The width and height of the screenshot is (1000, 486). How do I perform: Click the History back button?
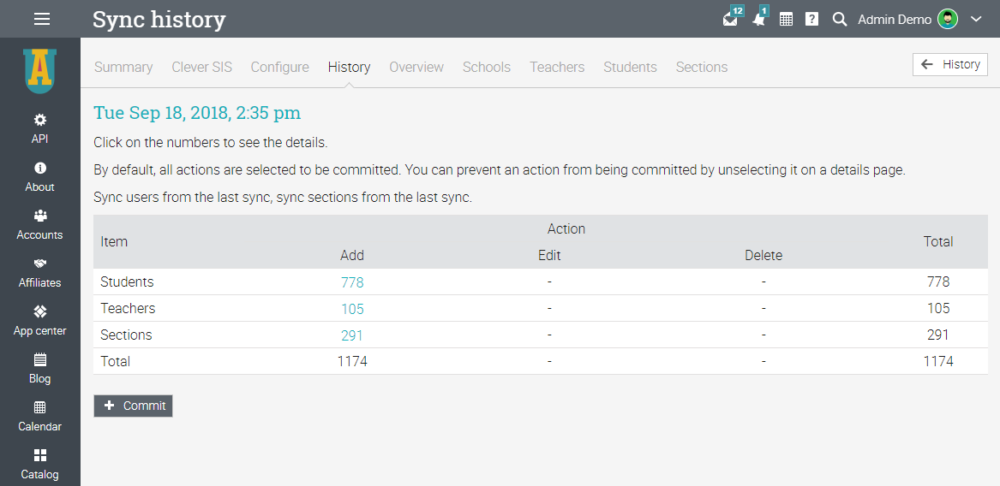click(950, 64)
